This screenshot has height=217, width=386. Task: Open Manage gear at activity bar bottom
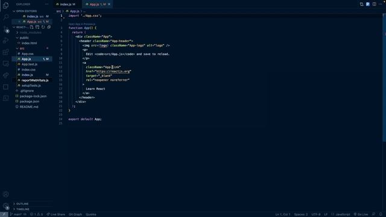pyautogui.click(x=5, y=206)
